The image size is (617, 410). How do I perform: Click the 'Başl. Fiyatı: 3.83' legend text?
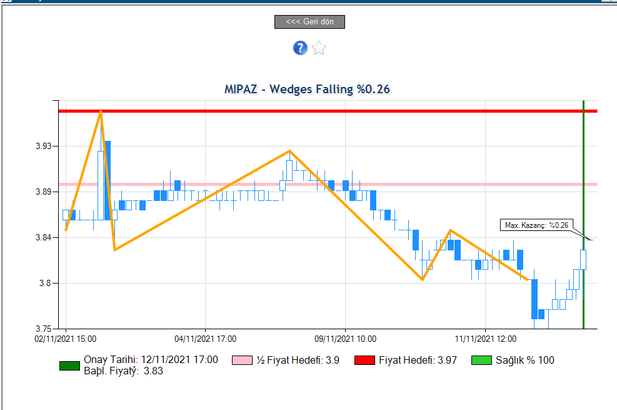click(123, 371)
